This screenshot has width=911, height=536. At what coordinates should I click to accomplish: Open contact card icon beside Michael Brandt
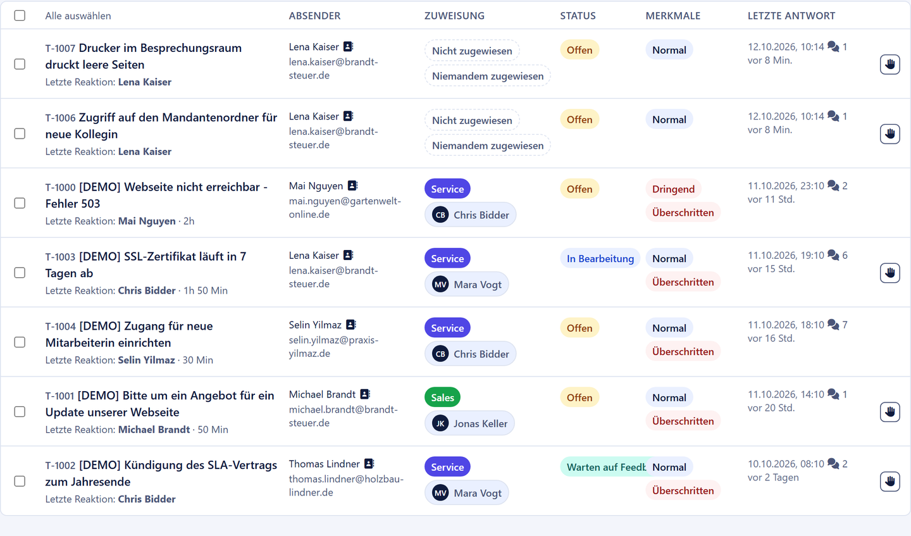point(365,394)
